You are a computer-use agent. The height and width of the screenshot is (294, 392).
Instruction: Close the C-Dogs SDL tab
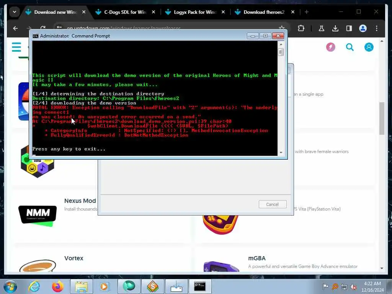click(154, 12)
